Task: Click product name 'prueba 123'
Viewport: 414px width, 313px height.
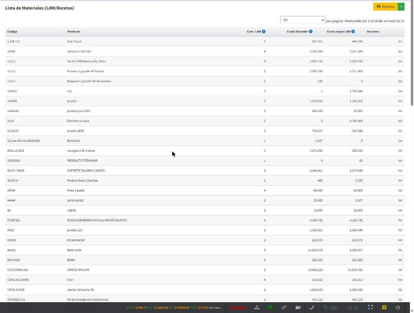Action: click(75, 230)
